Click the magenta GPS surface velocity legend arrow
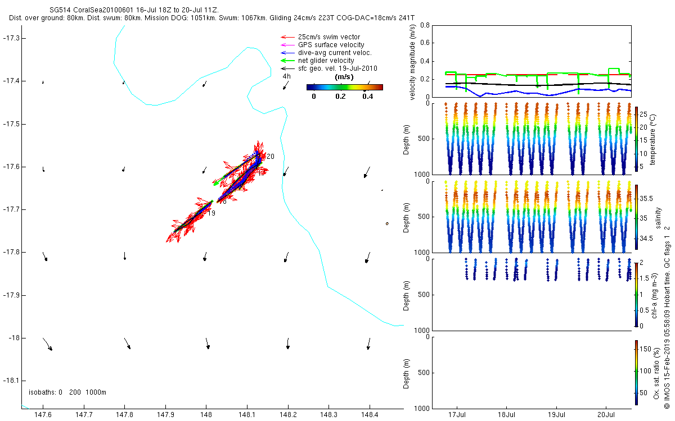This screenshot has width=675, height=421. point(287,45)
